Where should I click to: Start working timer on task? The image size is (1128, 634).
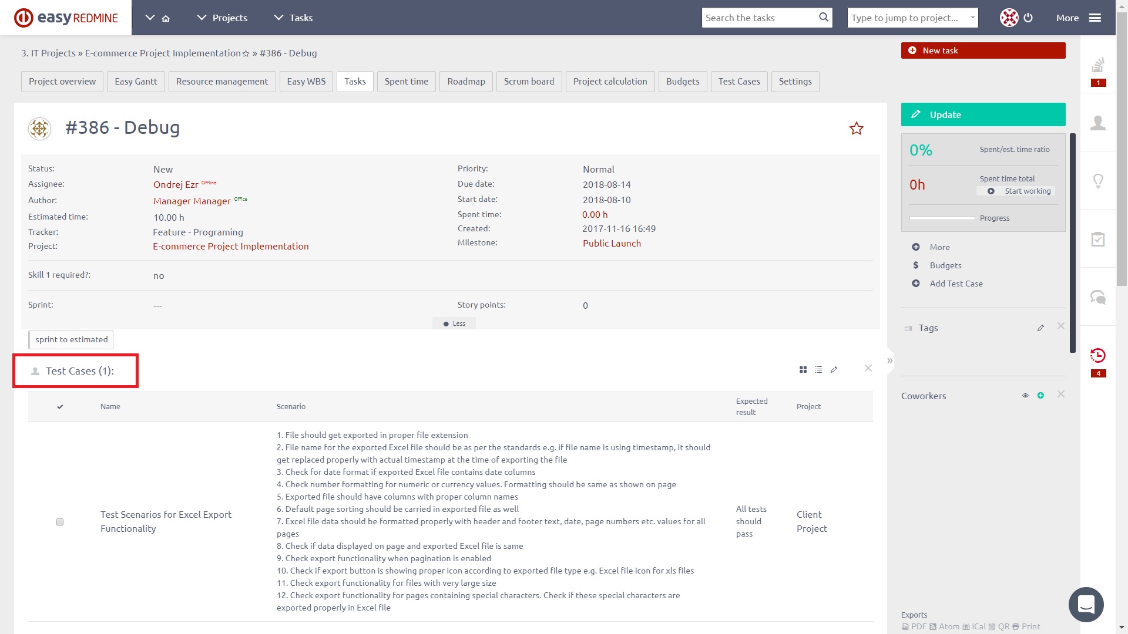pos(1016,191)
